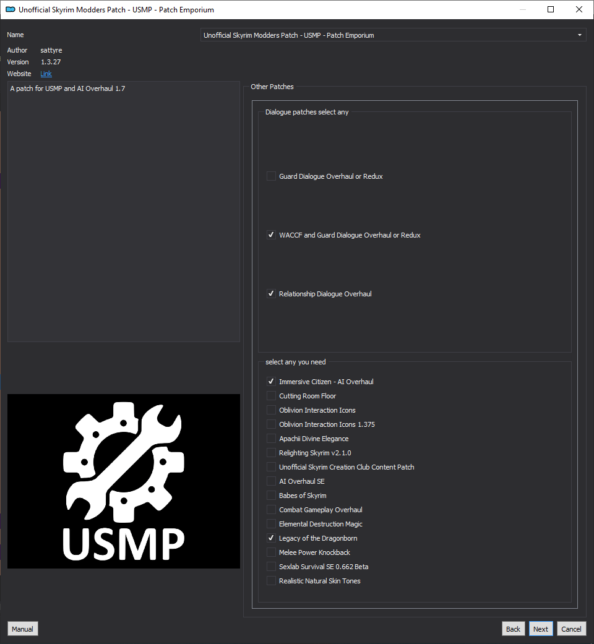594x644 pixels.
Task: Close the installer window
Action: 579,9
